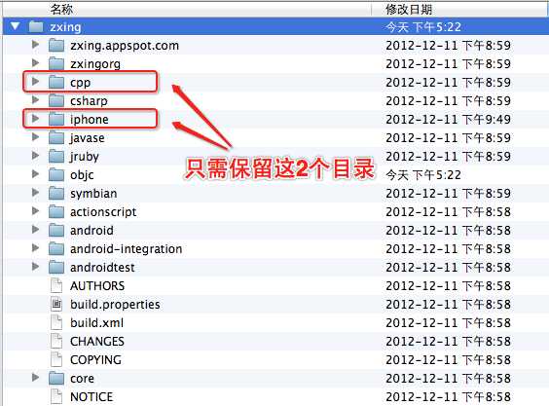Click the objc folder icon

pyautogui.click(x=56, y=174)
